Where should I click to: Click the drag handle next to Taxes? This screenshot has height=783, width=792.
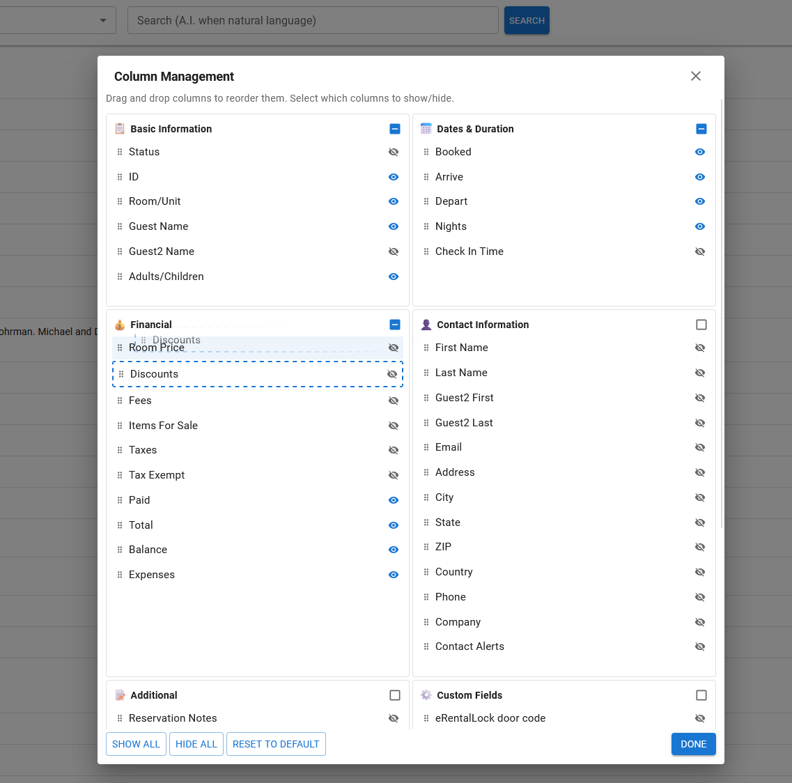pos(120,450)
